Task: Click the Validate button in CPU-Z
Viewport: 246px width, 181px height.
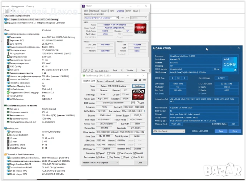Action: pos(130,70)
